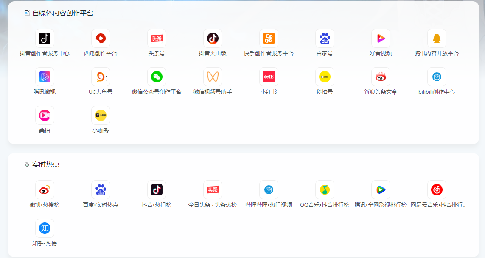View 腾讯•全网影视排行榜 icon

coord(381,189)
